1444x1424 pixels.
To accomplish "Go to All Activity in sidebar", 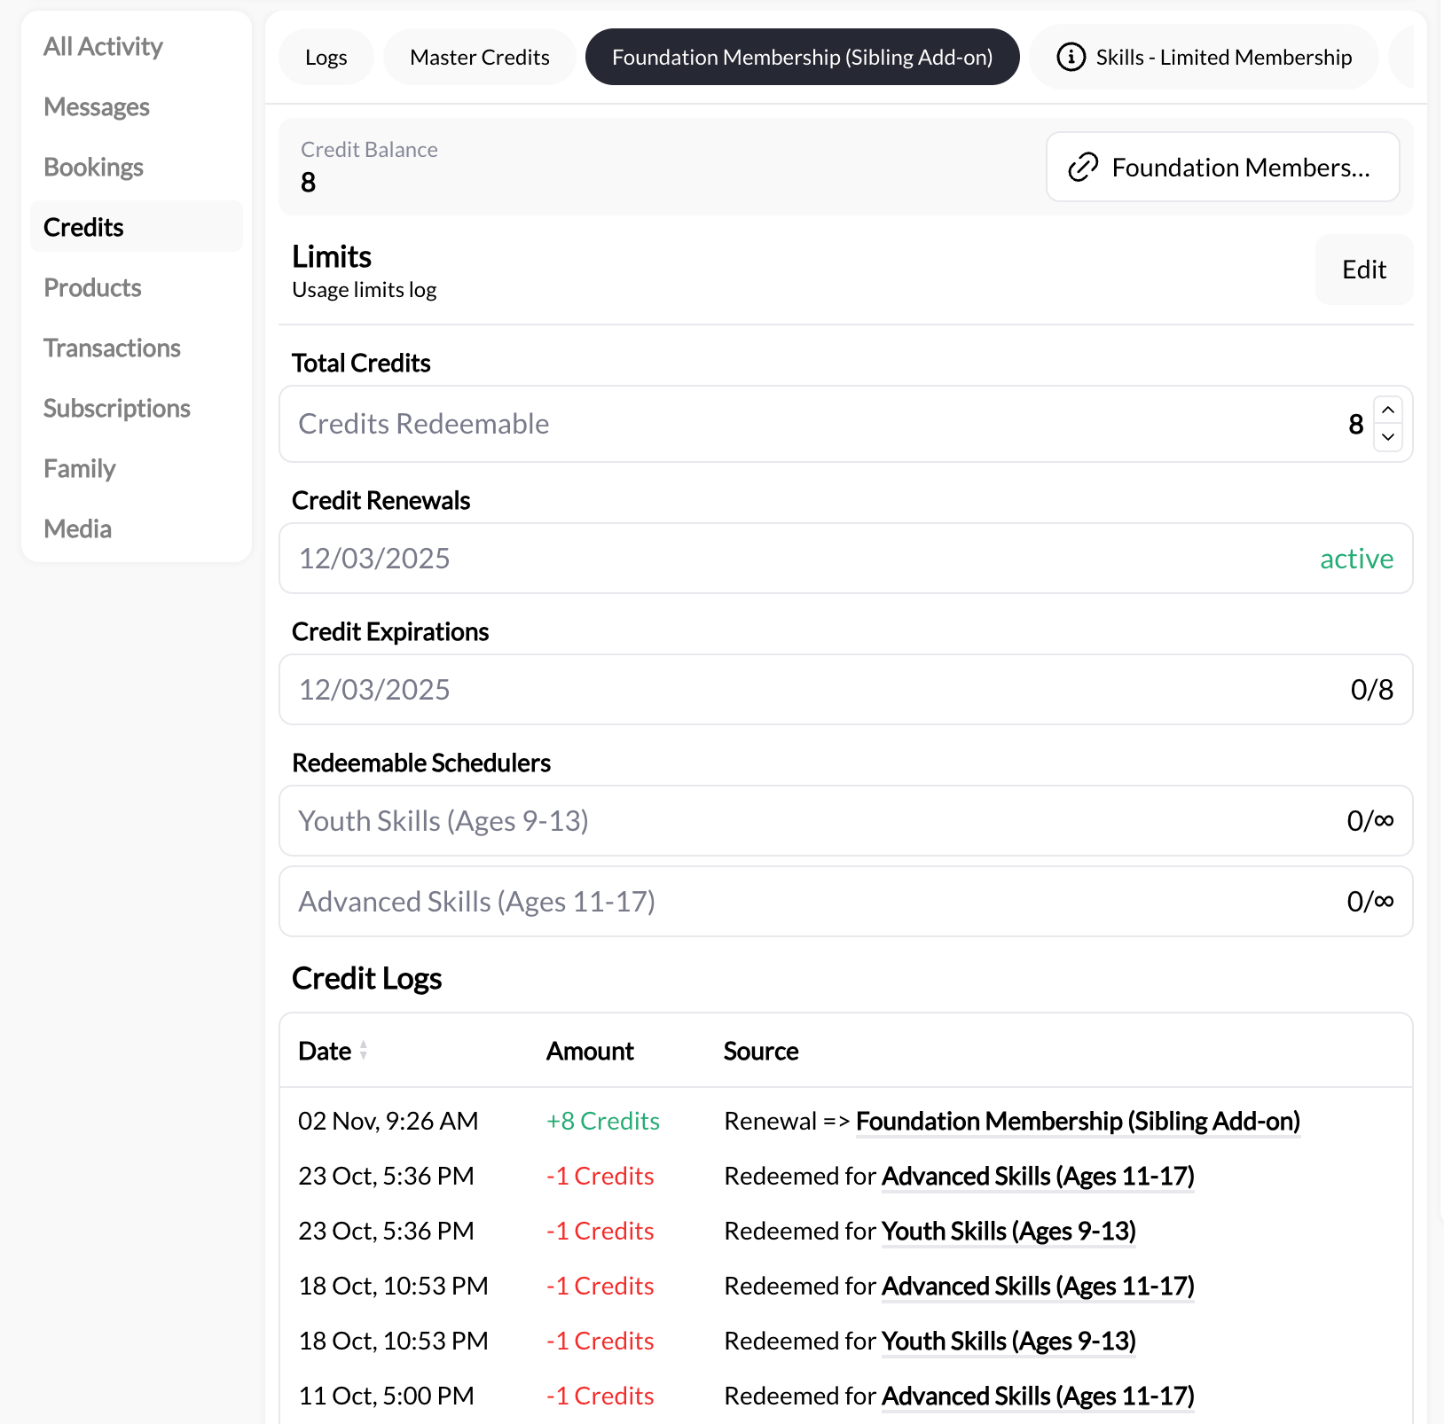I will pyautogui.click(x=103, y=46).
